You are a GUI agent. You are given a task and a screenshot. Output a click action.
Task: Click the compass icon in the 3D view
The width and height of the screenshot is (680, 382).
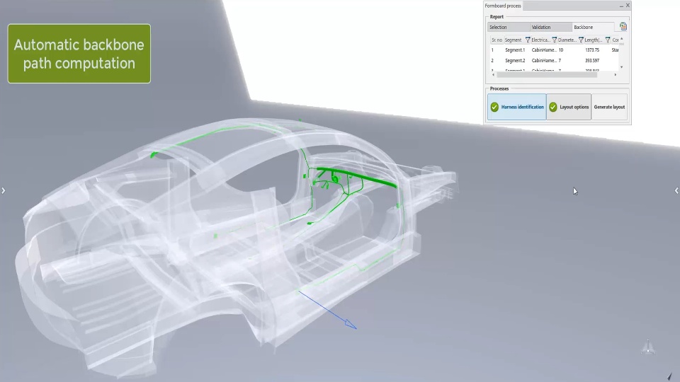click(648, 347)
